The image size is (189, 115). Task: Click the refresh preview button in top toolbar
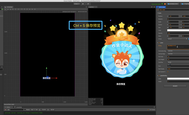88,4
